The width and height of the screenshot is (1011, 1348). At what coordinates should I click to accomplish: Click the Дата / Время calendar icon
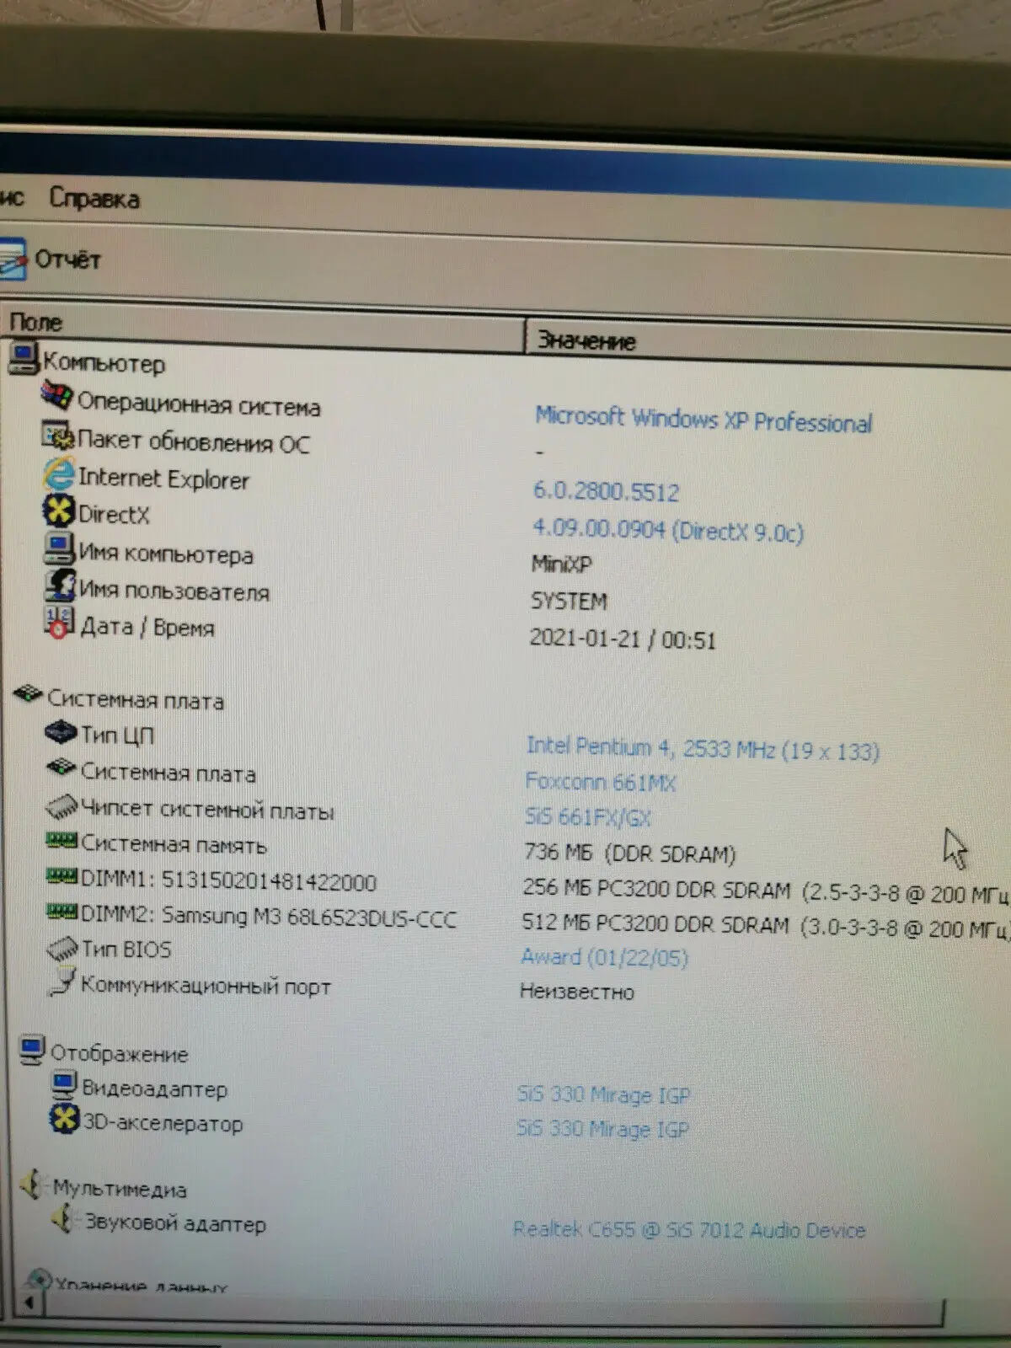tap(59, 622)
